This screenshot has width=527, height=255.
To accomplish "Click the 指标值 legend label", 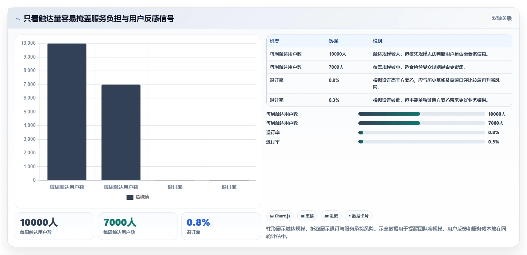I will (x=142, y=197).
